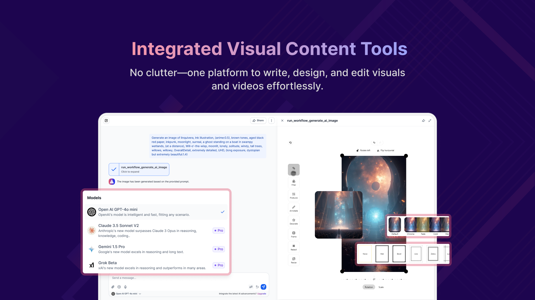This screenshot has width=535, height=300.
Task: Flip the image horizontally
Action: click(386, 150)
